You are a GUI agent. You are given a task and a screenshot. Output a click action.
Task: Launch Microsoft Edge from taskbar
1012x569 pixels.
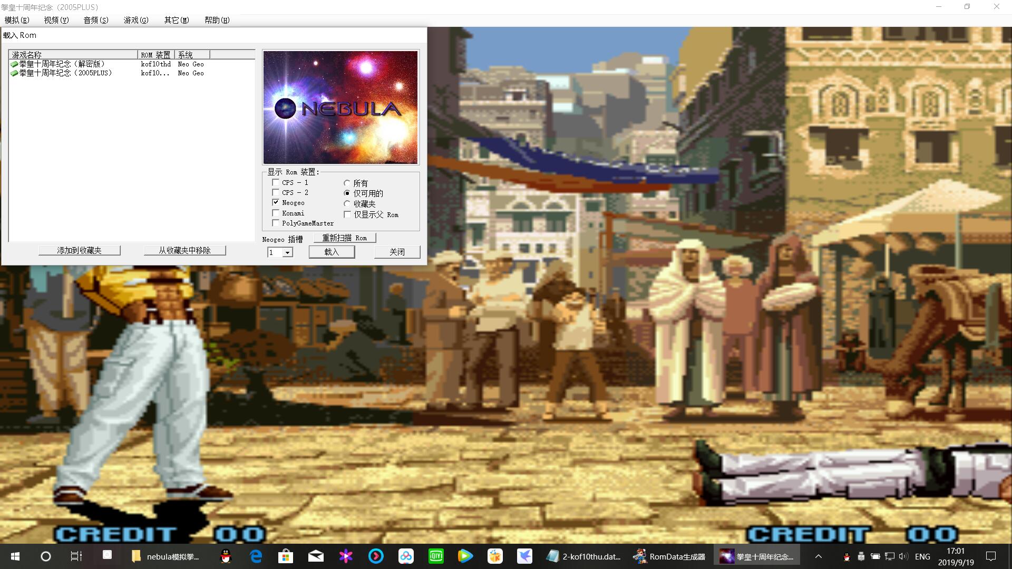pos(256,556)
